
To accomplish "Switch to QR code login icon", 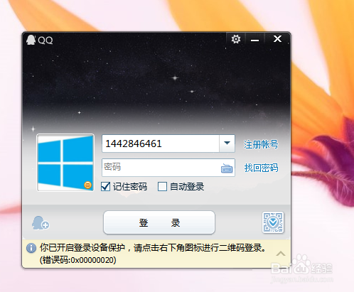I will (273, 222).
